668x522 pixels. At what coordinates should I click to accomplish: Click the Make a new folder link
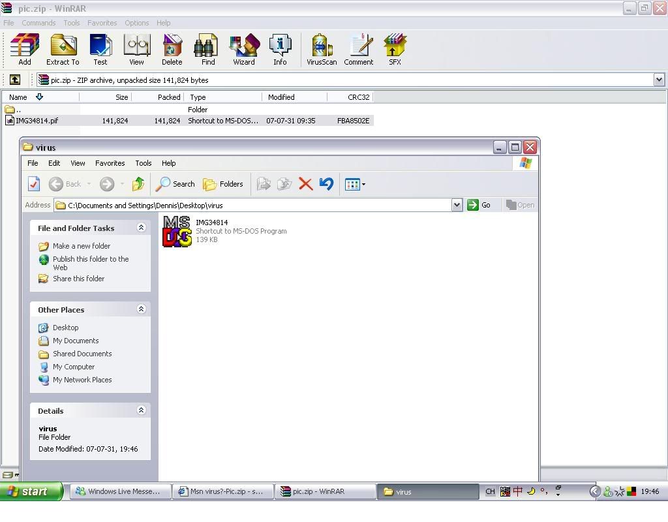point(82,246)
